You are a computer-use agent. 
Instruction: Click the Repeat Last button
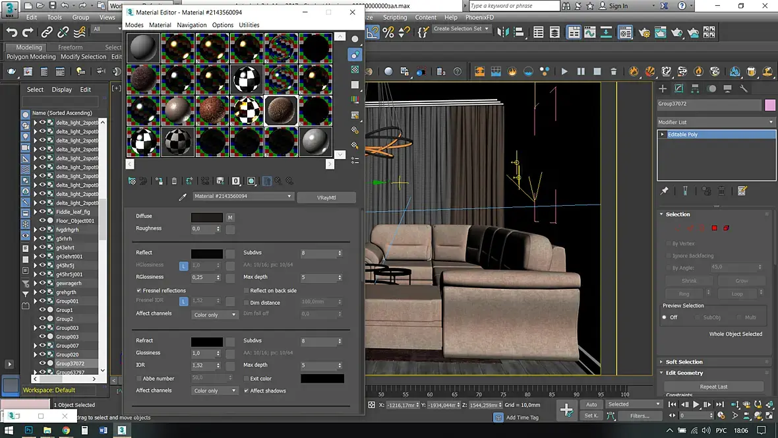click(x=713, y=387)
